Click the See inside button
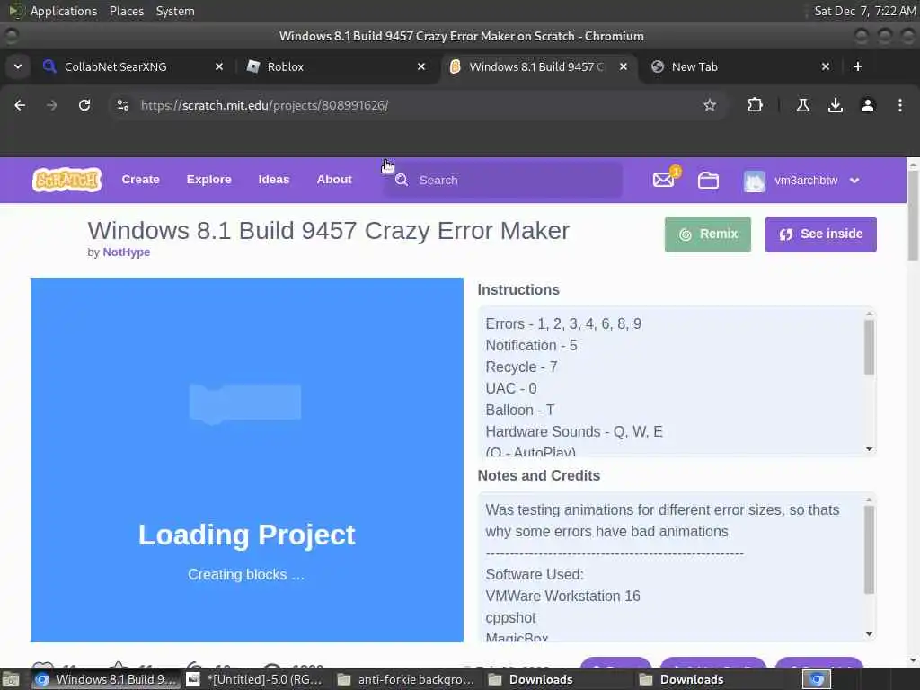 click(x=821, y=234)
